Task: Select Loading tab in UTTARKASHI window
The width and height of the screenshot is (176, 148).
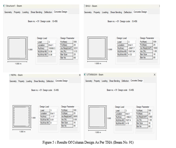Action: [x=104, y=81]
